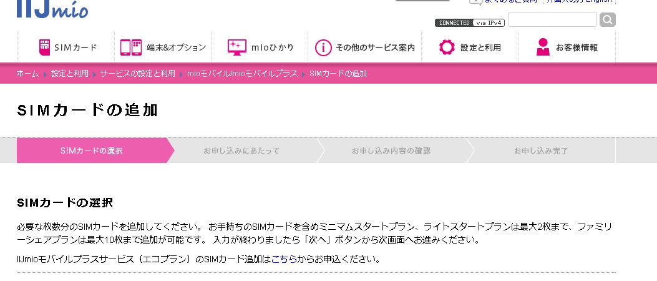Click the SIM card icon in navigation
This screenshot has height=281, width=657.
point(44,47)
